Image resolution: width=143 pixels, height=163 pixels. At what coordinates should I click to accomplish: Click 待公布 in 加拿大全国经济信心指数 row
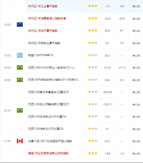coord(136,141)
